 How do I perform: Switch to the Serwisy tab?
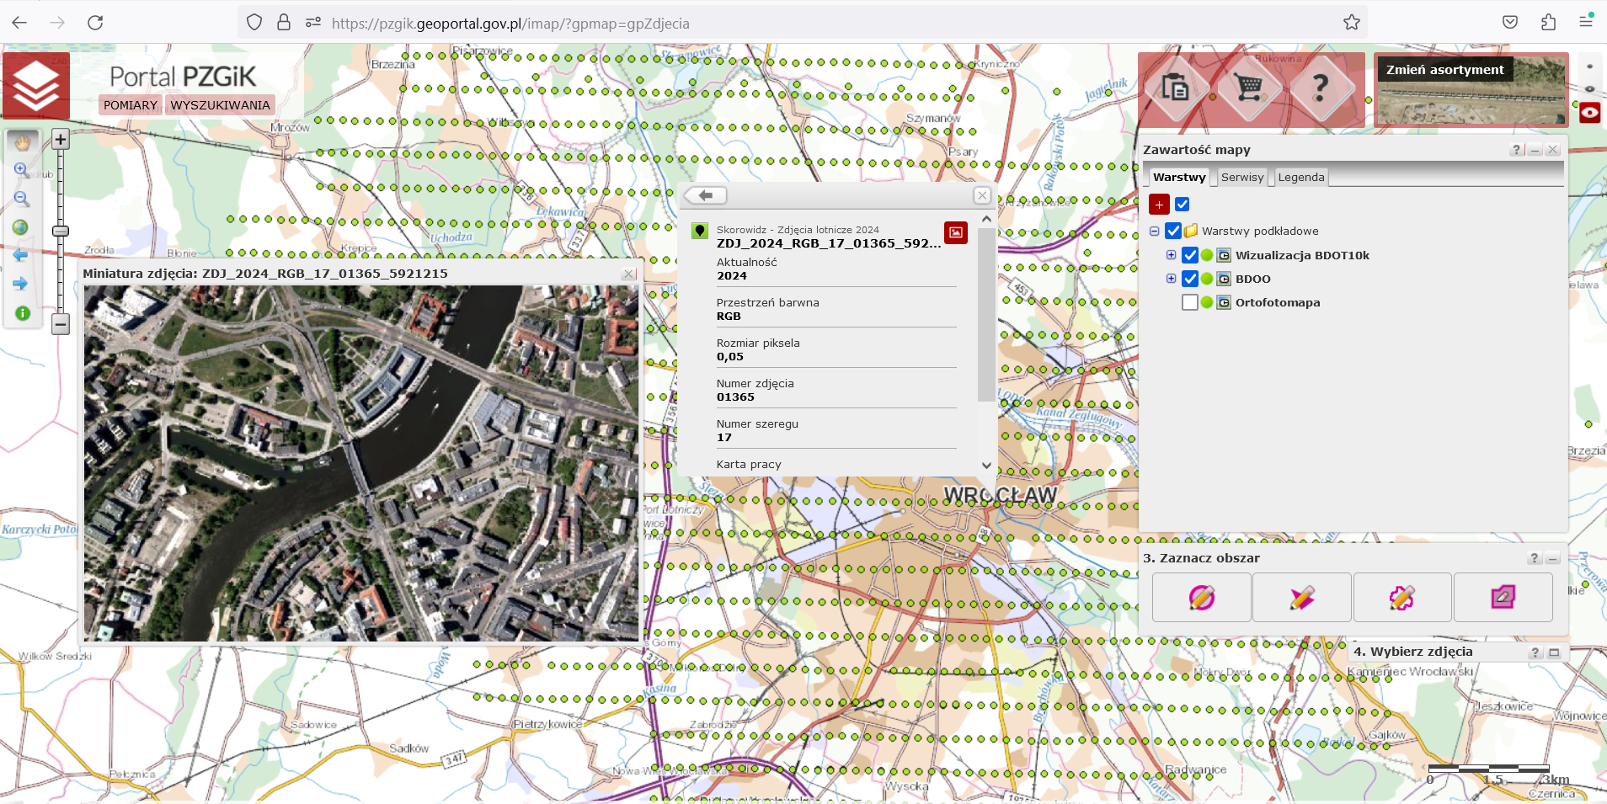(1242, 177)
